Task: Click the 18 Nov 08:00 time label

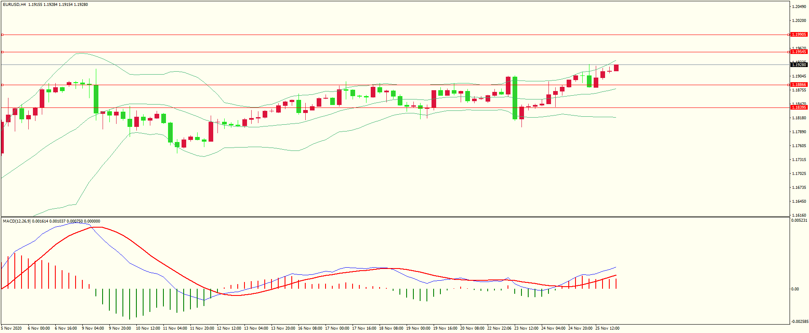Action: (x=391, y=328)
